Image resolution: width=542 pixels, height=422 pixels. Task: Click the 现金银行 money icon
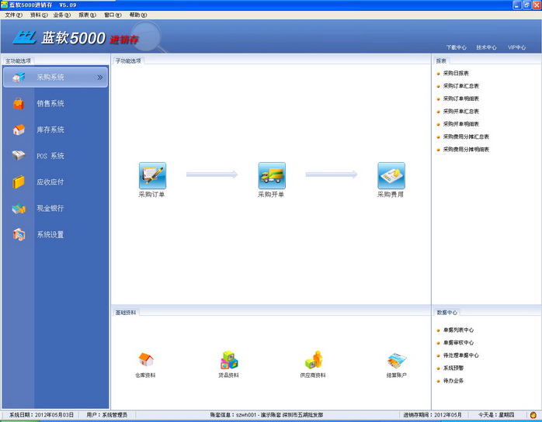pyautogui.click(x=19, y=208)
